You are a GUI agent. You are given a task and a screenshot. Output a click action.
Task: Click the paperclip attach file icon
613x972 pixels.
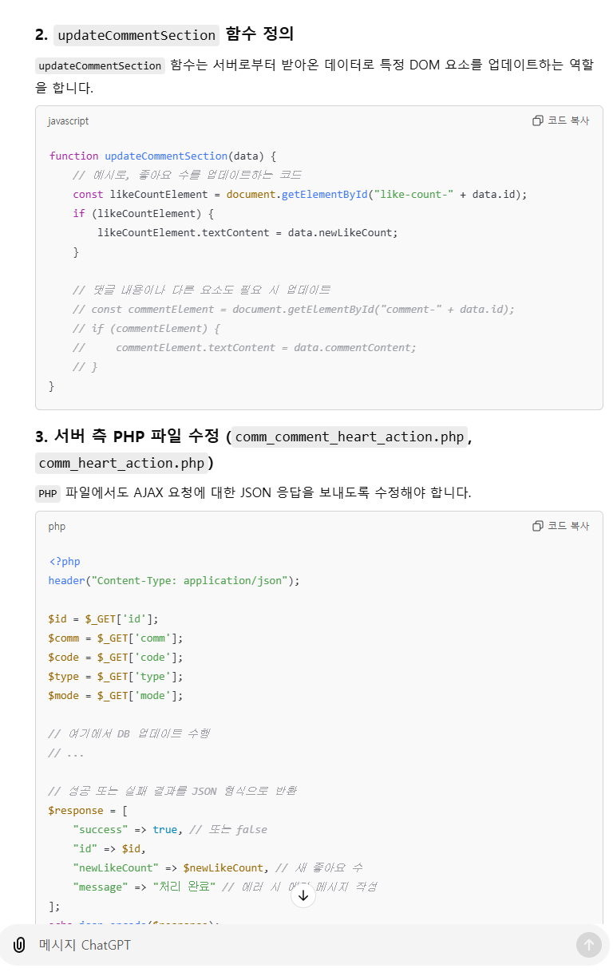[19, 945]
